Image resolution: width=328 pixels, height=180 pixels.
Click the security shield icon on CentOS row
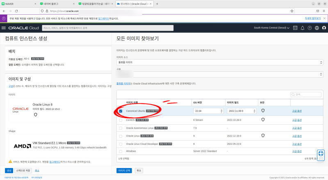[x=263, y=119]
